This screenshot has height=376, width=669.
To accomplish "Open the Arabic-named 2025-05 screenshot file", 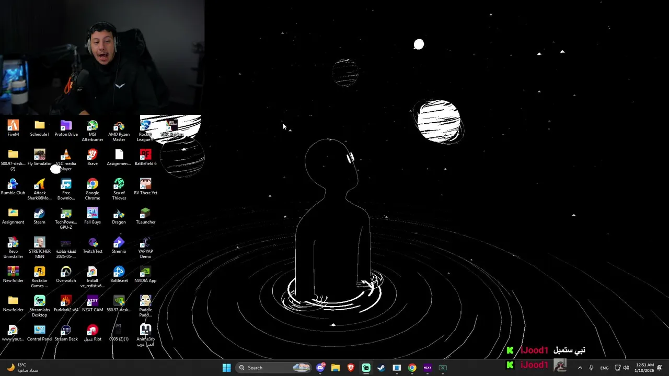I will tap(66, 248).
